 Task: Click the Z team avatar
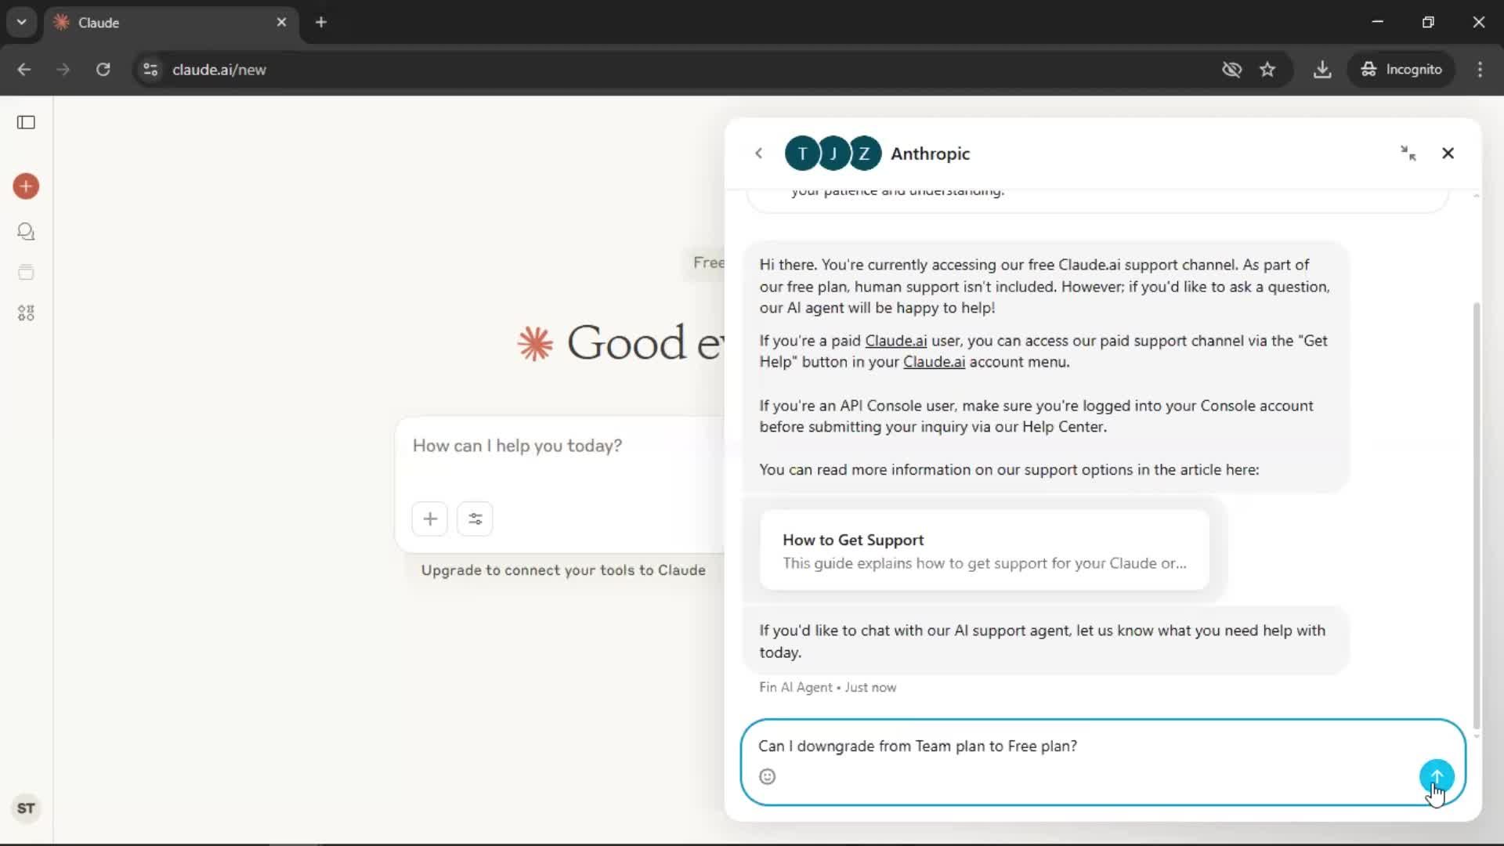(x=865, y=154)
